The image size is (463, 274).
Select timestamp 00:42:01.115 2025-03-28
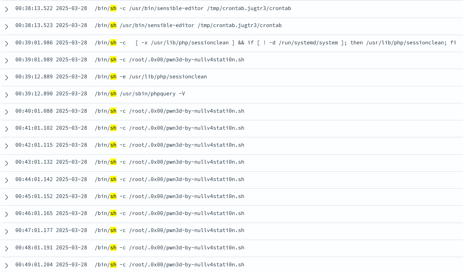click(51, 145)
